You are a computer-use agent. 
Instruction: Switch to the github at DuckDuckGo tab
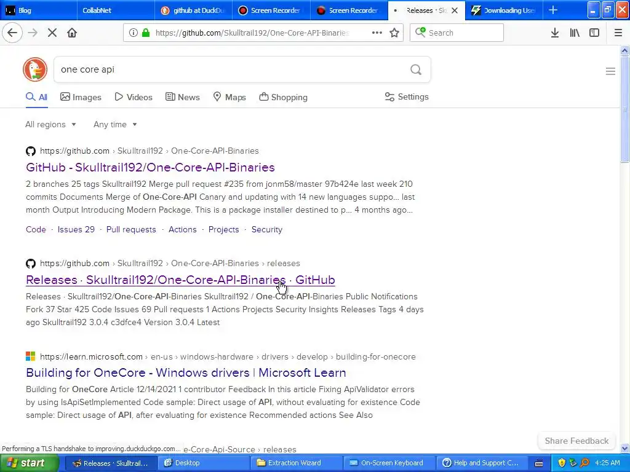(x=193, y=10)
